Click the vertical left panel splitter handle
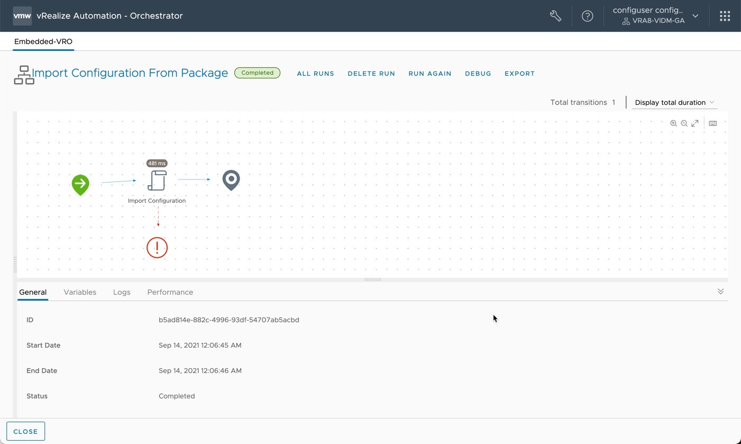Screen dimensions: 741x444 (15, 264)
